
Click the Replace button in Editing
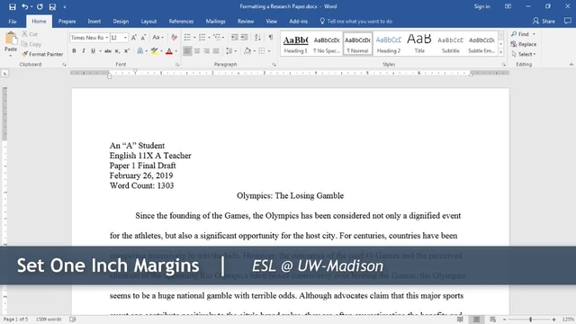click(524, 44)
